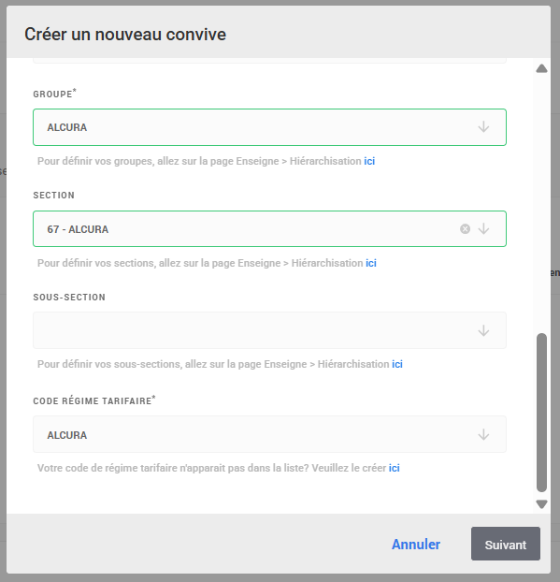Click the CODE RÉGIME TARIFAIRE label
Viewport: 560px width, 582px height.
point(94,400)
